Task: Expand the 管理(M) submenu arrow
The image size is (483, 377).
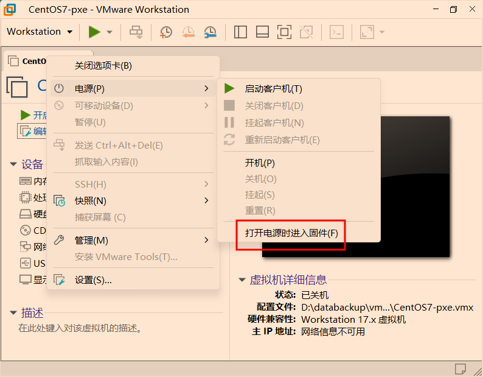Action: tap(206, 240)
